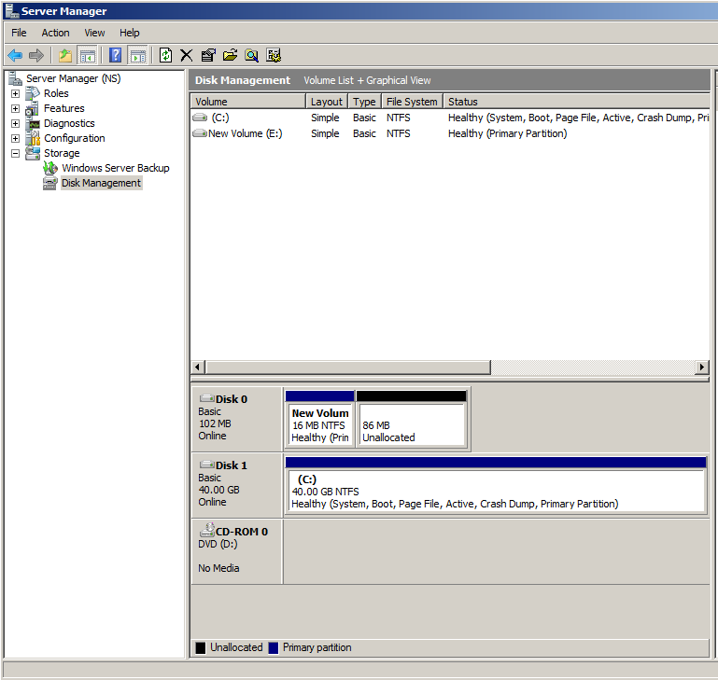Click the Configuration node icon
The width and height of the screenshot is (718, 680).
33,138
